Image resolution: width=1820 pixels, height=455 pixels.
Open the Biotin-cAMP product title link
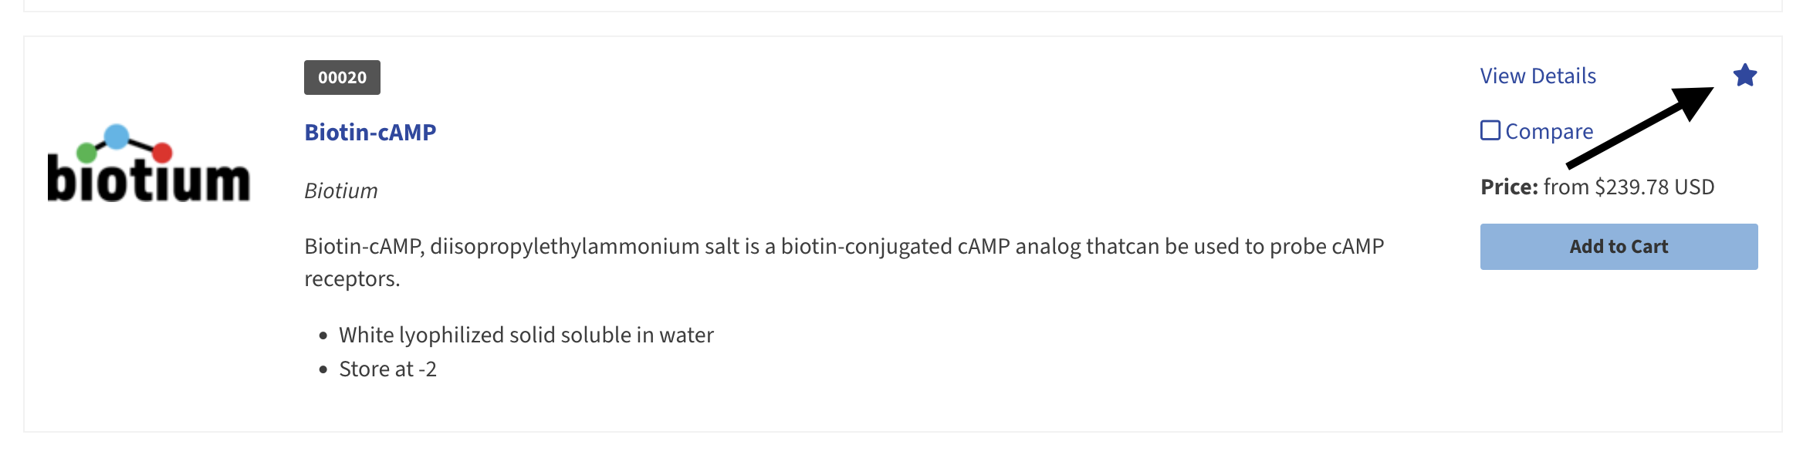pos(370,132)
